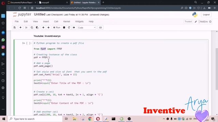Open the Kernel menu
Screen dimensions: 218x122
click(67, 21)
